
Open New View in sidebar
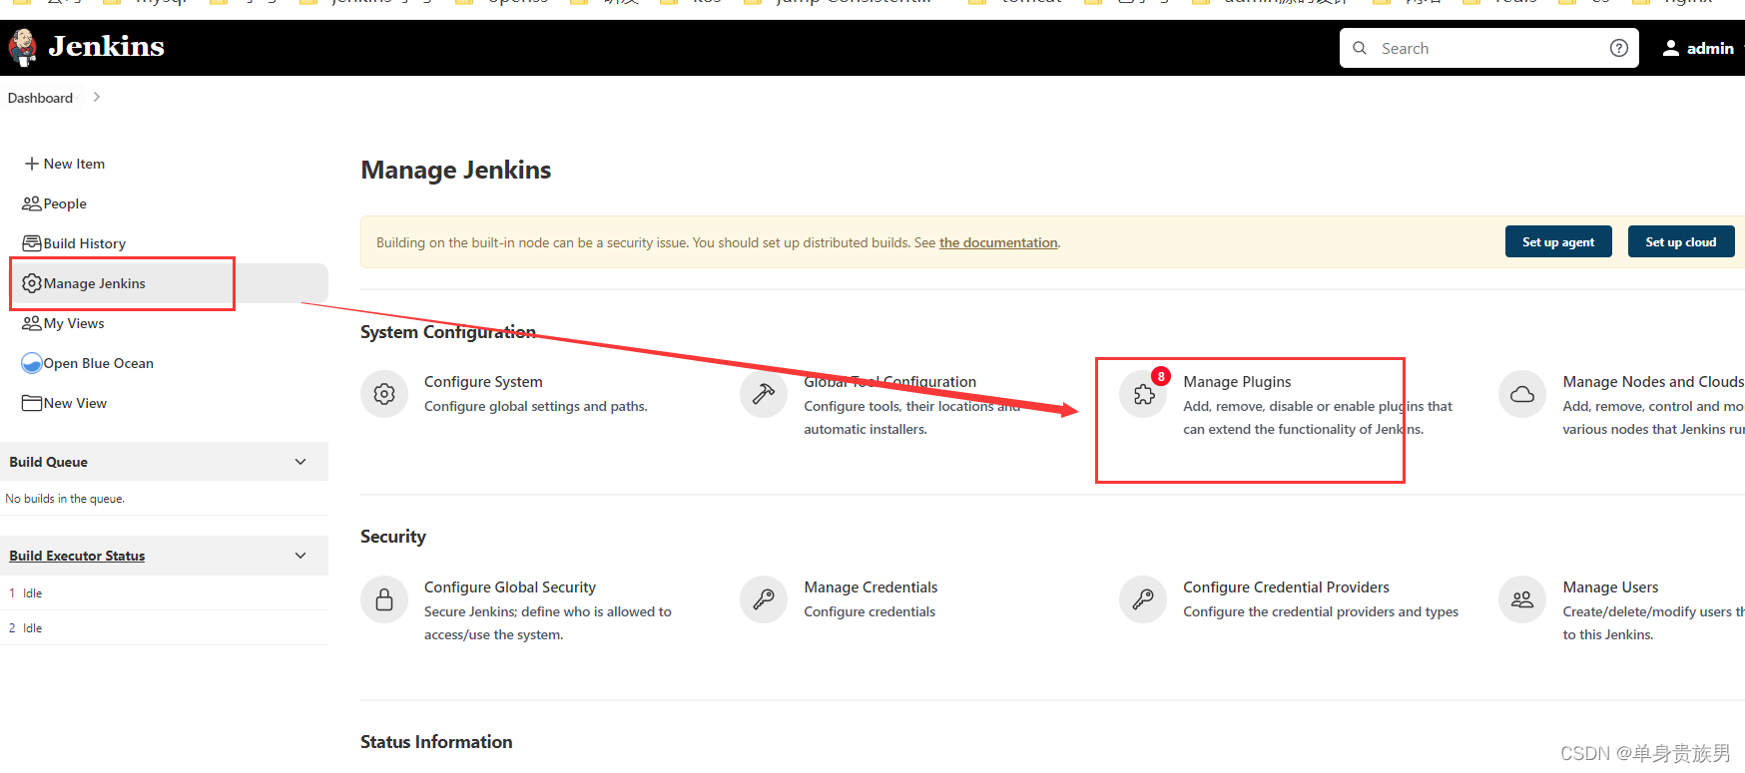tap(75, 403)
